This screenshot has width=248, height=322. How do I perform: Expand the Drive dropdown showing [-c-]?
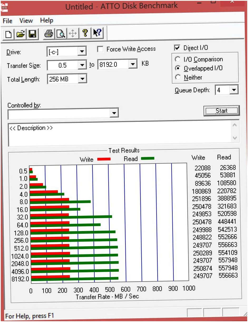pyautogui.click(x=82, y=52)
